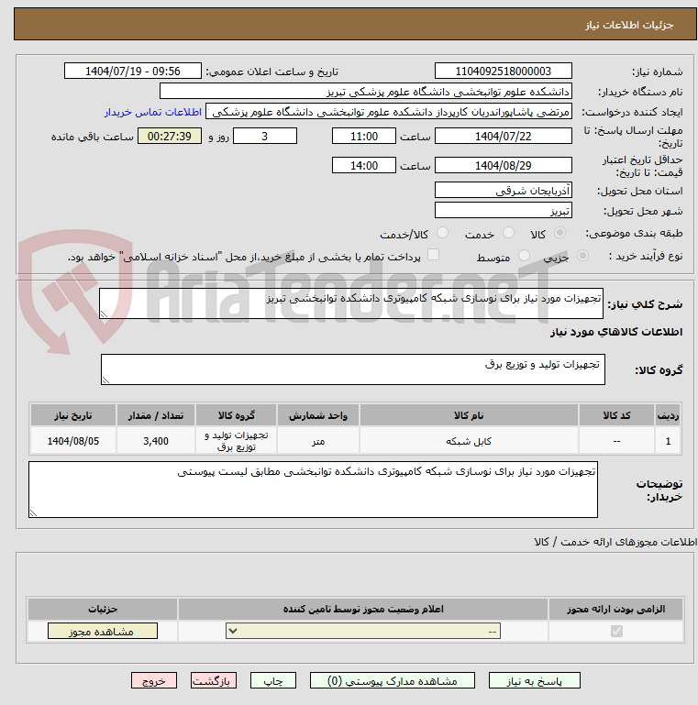The width and height of the screenshot is (698, 705).
Task: Select the متوسط purchase type radio
Action: point(524,256)
